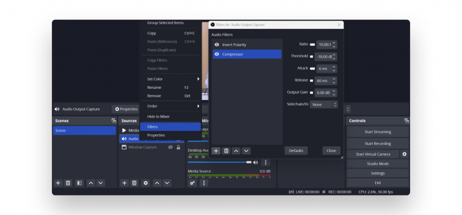The height and width of the screenshot is (215, 462).
Task: Click the Attack slider handle
Action: 312,69
